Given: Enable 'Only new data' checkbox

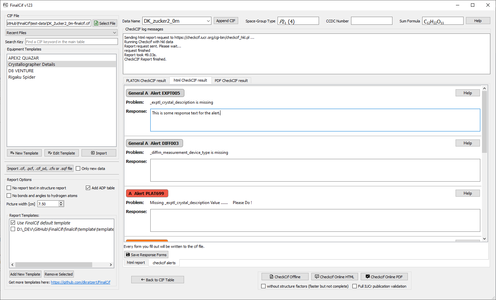Looking at the screenshot, I should pos(78,169).
